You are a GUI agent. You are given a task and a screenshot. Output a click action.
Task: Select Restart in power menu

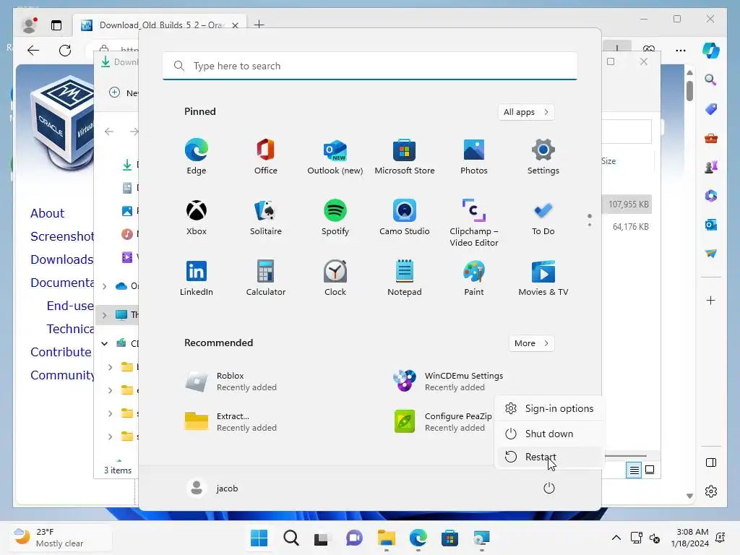click(549, 457)
